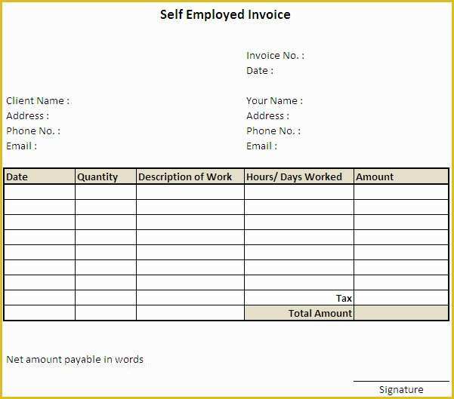The image size is (454, 399).
Task: Select the client "Email :" label
Action: 21,146
